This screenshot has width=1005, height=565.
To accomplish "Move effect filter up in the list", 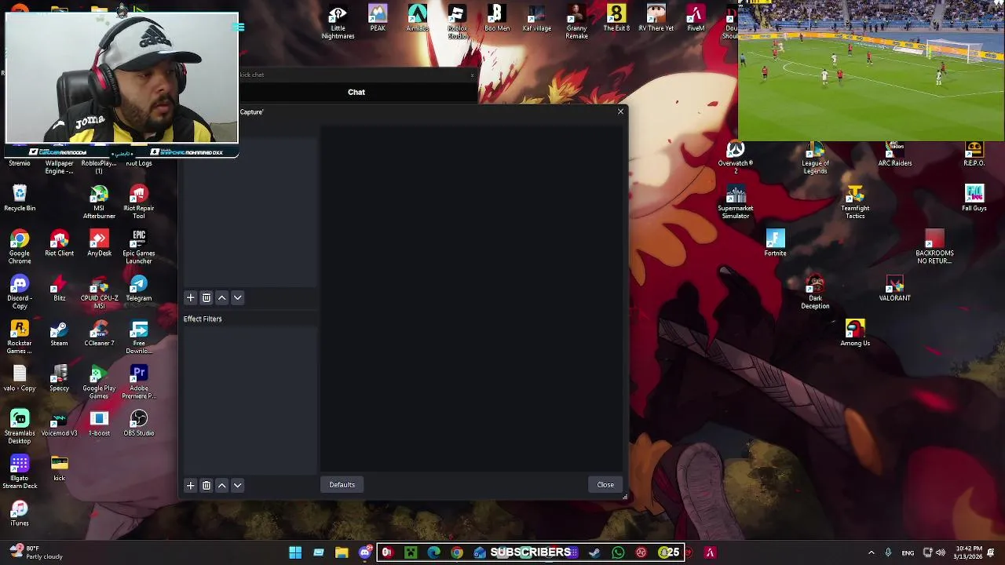I will coord(221,485).
